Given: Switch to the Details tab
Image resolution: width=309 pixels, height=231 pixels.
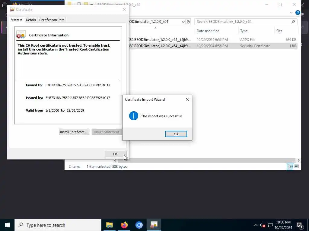Looking at the screenshot, I should coord(31,20).
